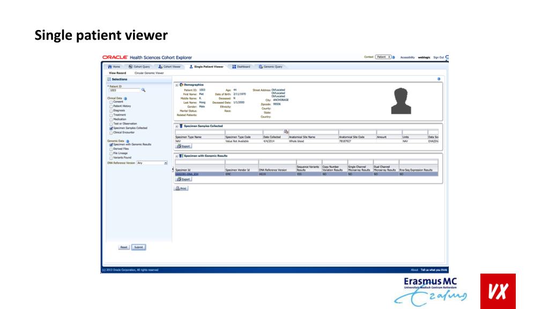549x309 pixels.
Task: Tick the Patient History checkbox
Action: (x=111, y=106)
